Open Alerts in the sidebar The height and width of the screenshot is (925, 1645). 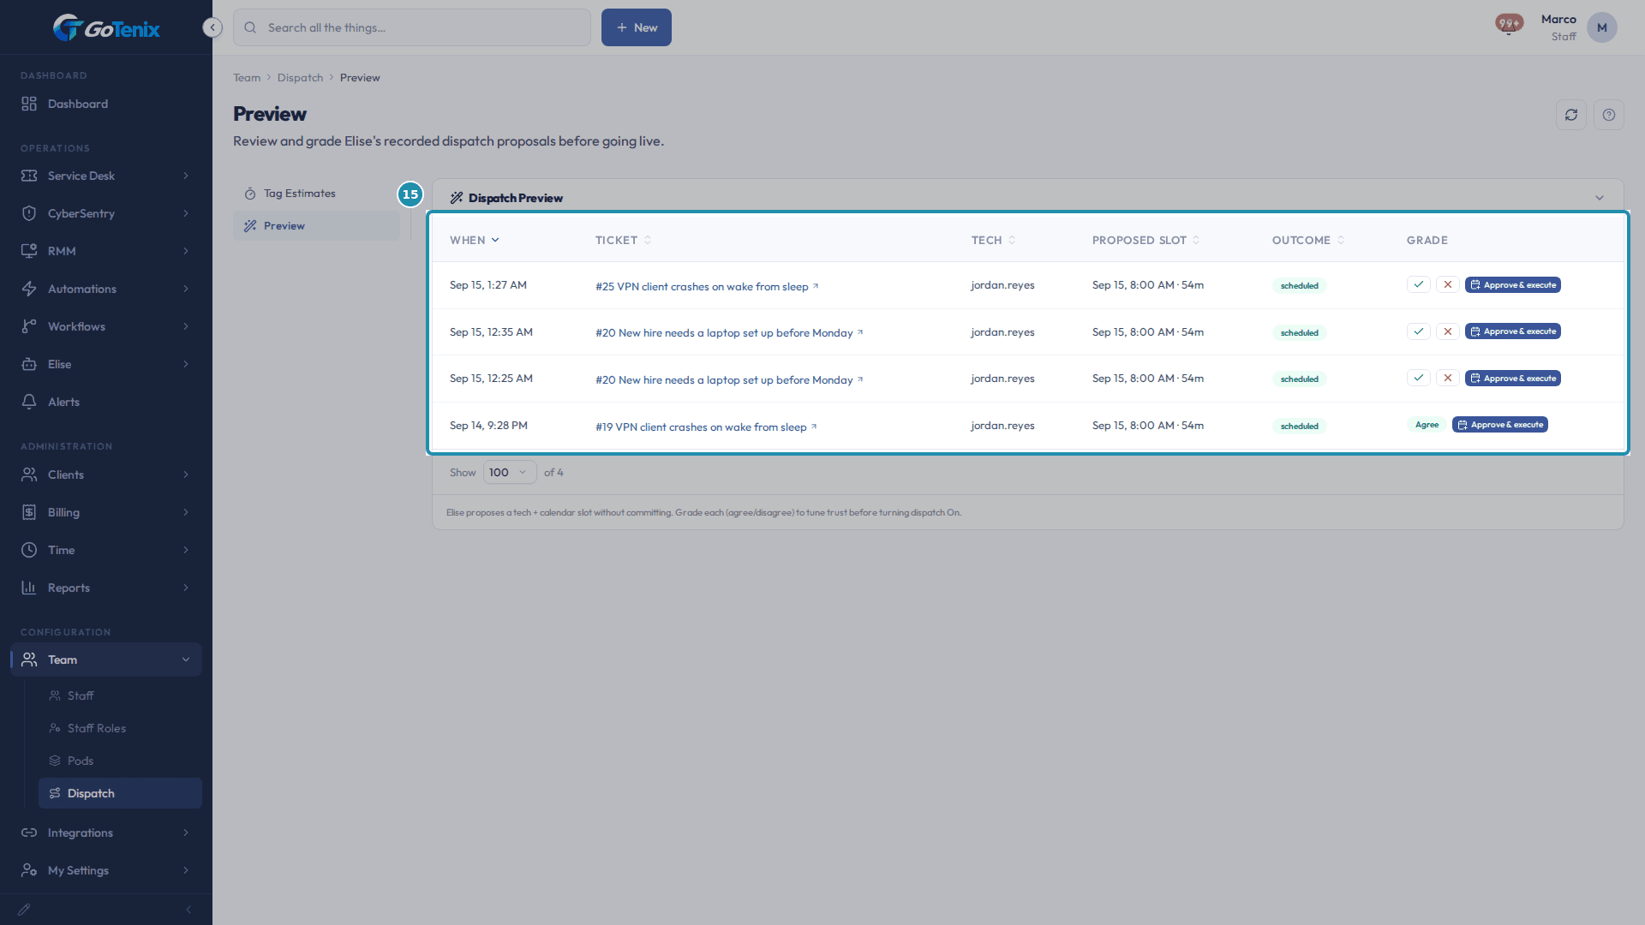coord(106,402)
